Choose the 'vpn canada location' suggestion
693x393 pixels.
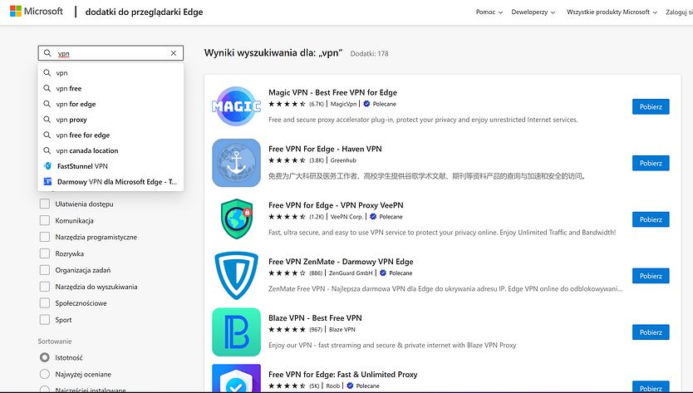pos(111,150)
